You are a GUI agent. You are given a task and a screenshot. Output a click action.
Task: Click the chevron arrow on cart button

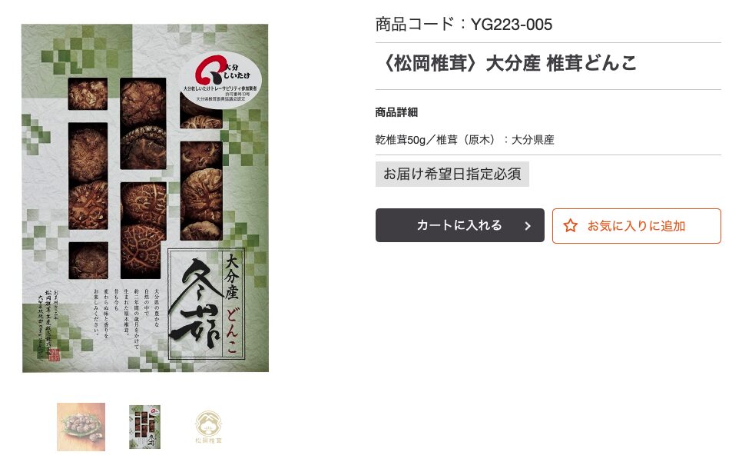(528, 226)
